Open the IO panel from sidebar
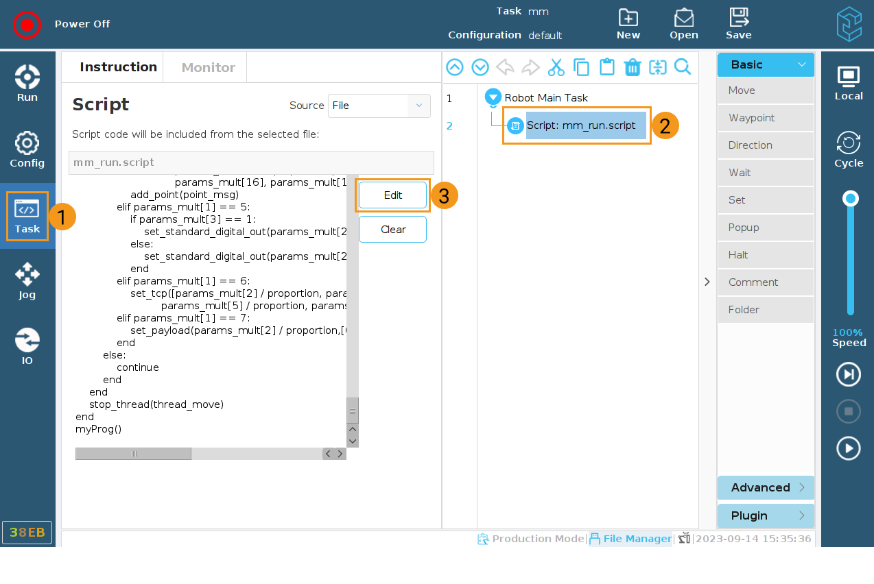 27,348
